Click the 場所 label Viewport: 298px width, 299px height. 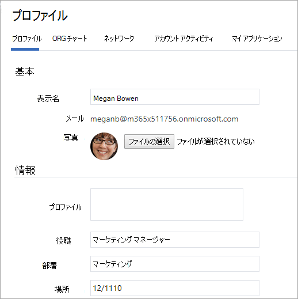[62, 289]
